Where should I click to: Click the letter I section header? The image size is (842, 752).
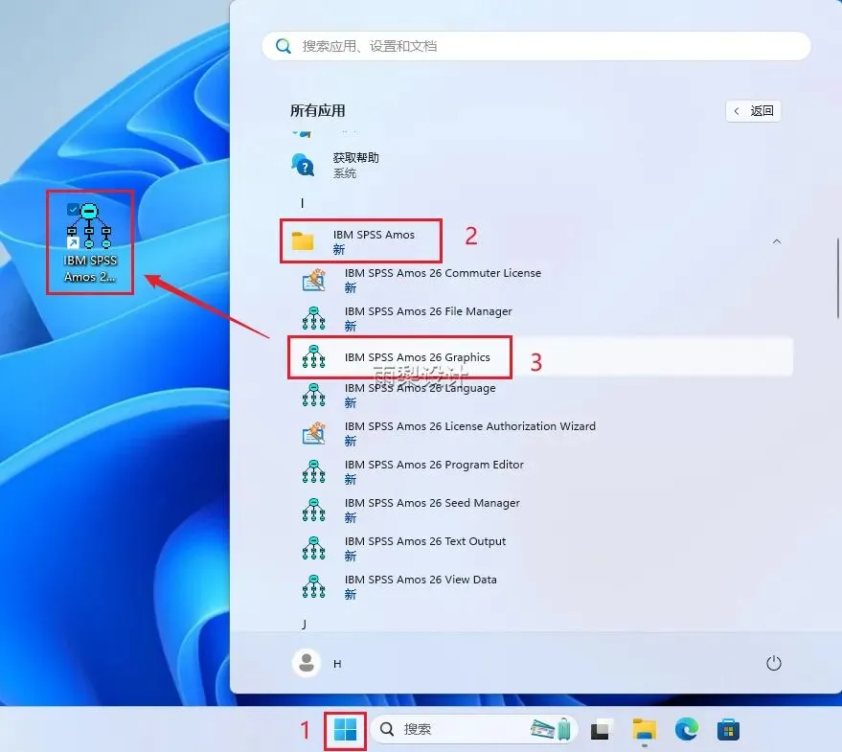click(x=303, y=204)
